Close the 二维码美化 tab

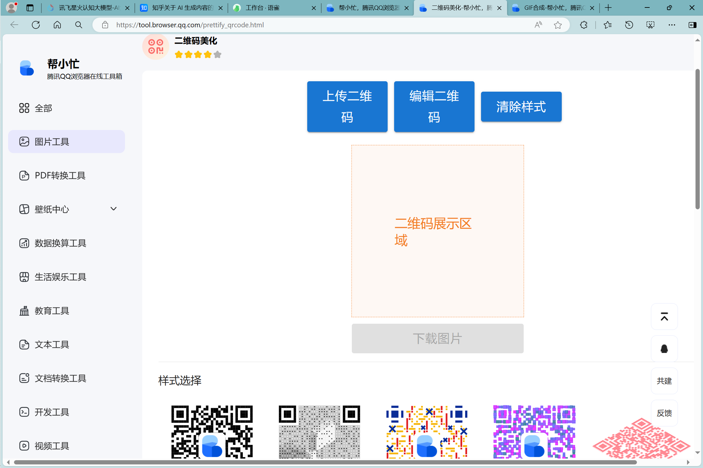click(x=499, y=8)
